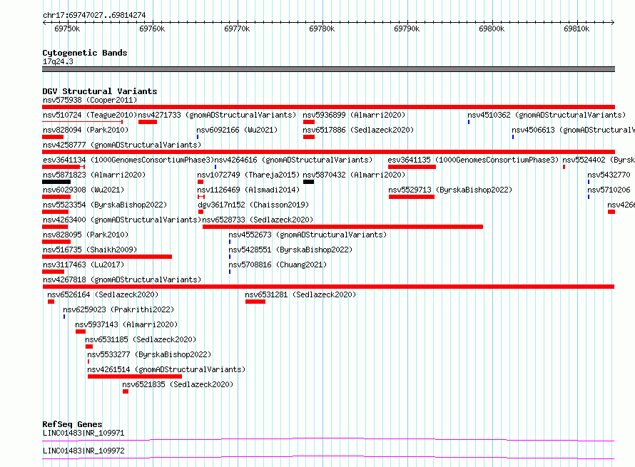The width and height of the screenshot is (635, 467).
Task: Click the nsv4261514 gnomAD variant label
Action: 166,369
